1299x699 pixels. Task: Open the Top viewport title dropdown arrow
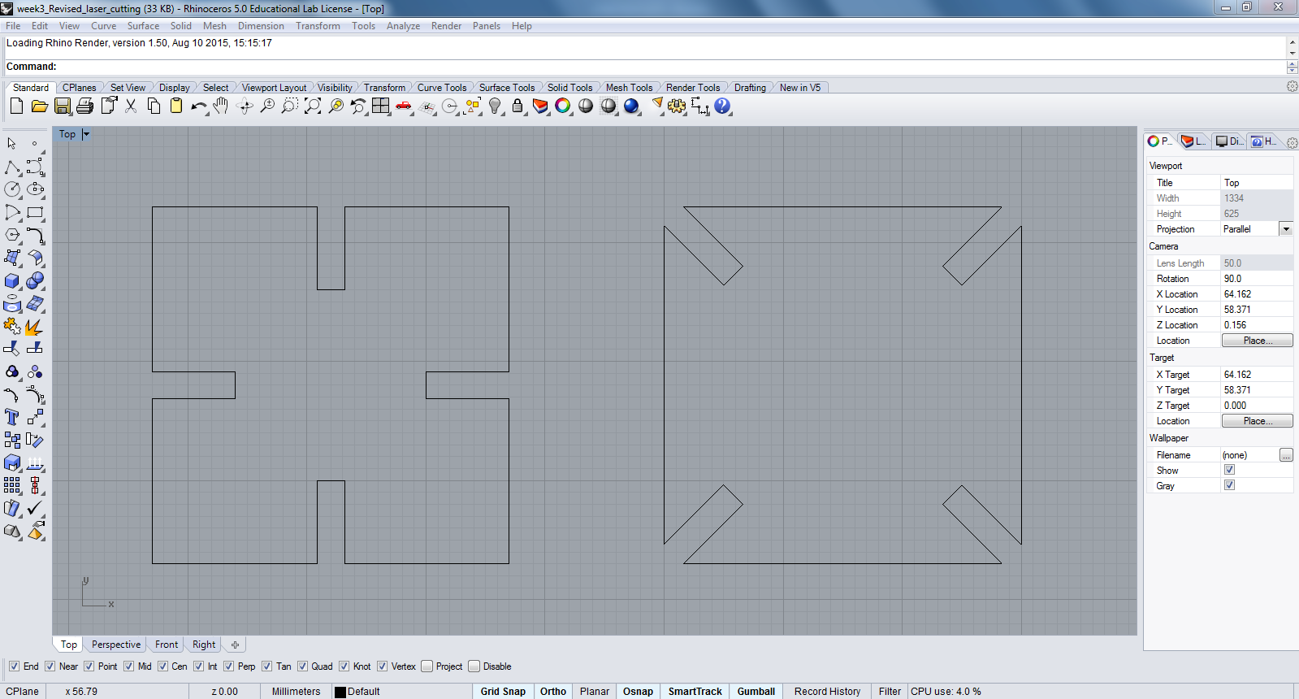tap(86, 134)
